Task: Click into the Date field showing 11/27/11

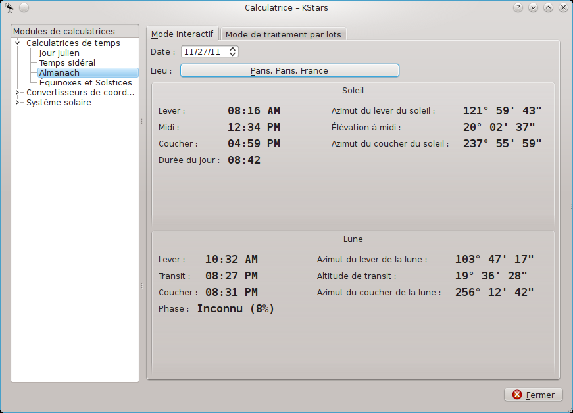Action: point(203,51)
